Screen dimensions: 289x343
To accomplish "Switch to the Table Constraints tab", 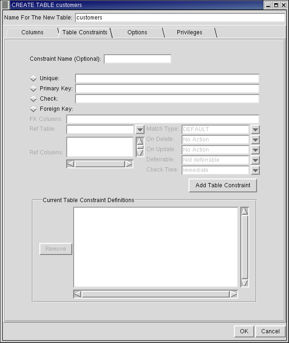I will (x=85, y=32).
